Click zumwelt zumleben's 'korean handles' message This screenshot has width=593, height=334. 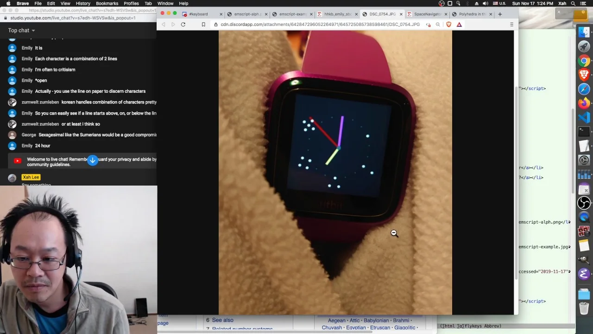[x=109, y=102]
